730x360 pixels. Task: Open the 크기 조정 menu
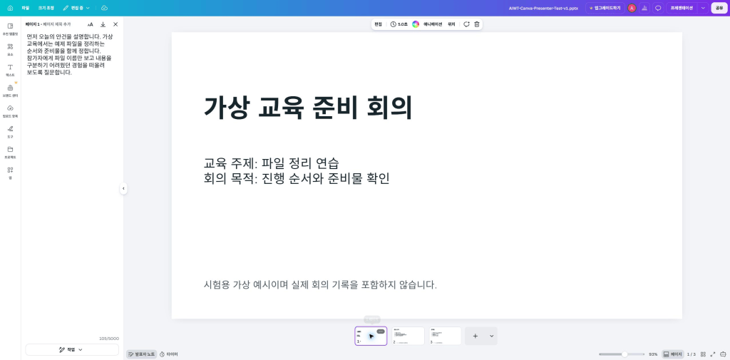pos(46,8)
